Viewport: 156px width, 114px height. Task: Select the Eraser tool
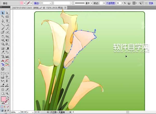[7, 32]
